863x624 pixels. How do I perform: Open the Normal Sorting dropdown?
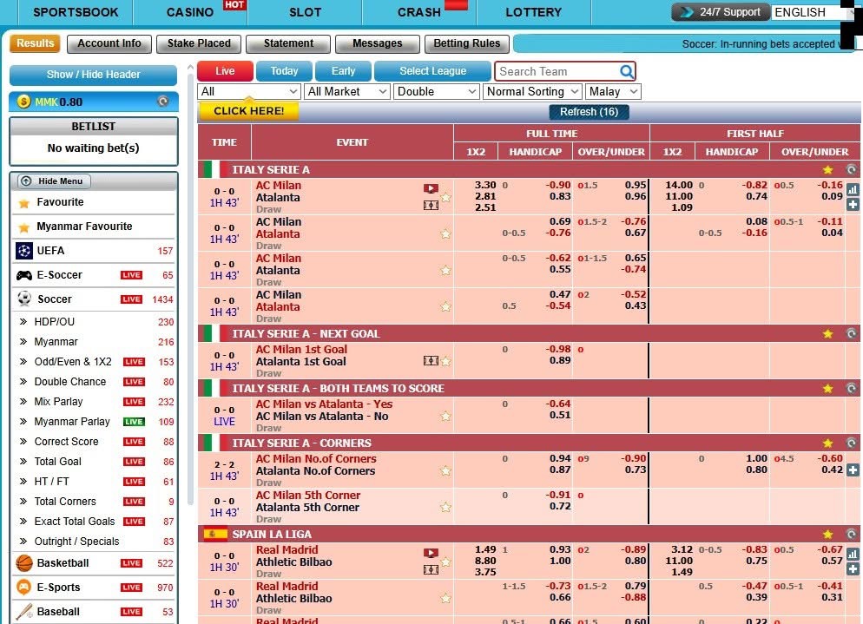pos(532,91)
